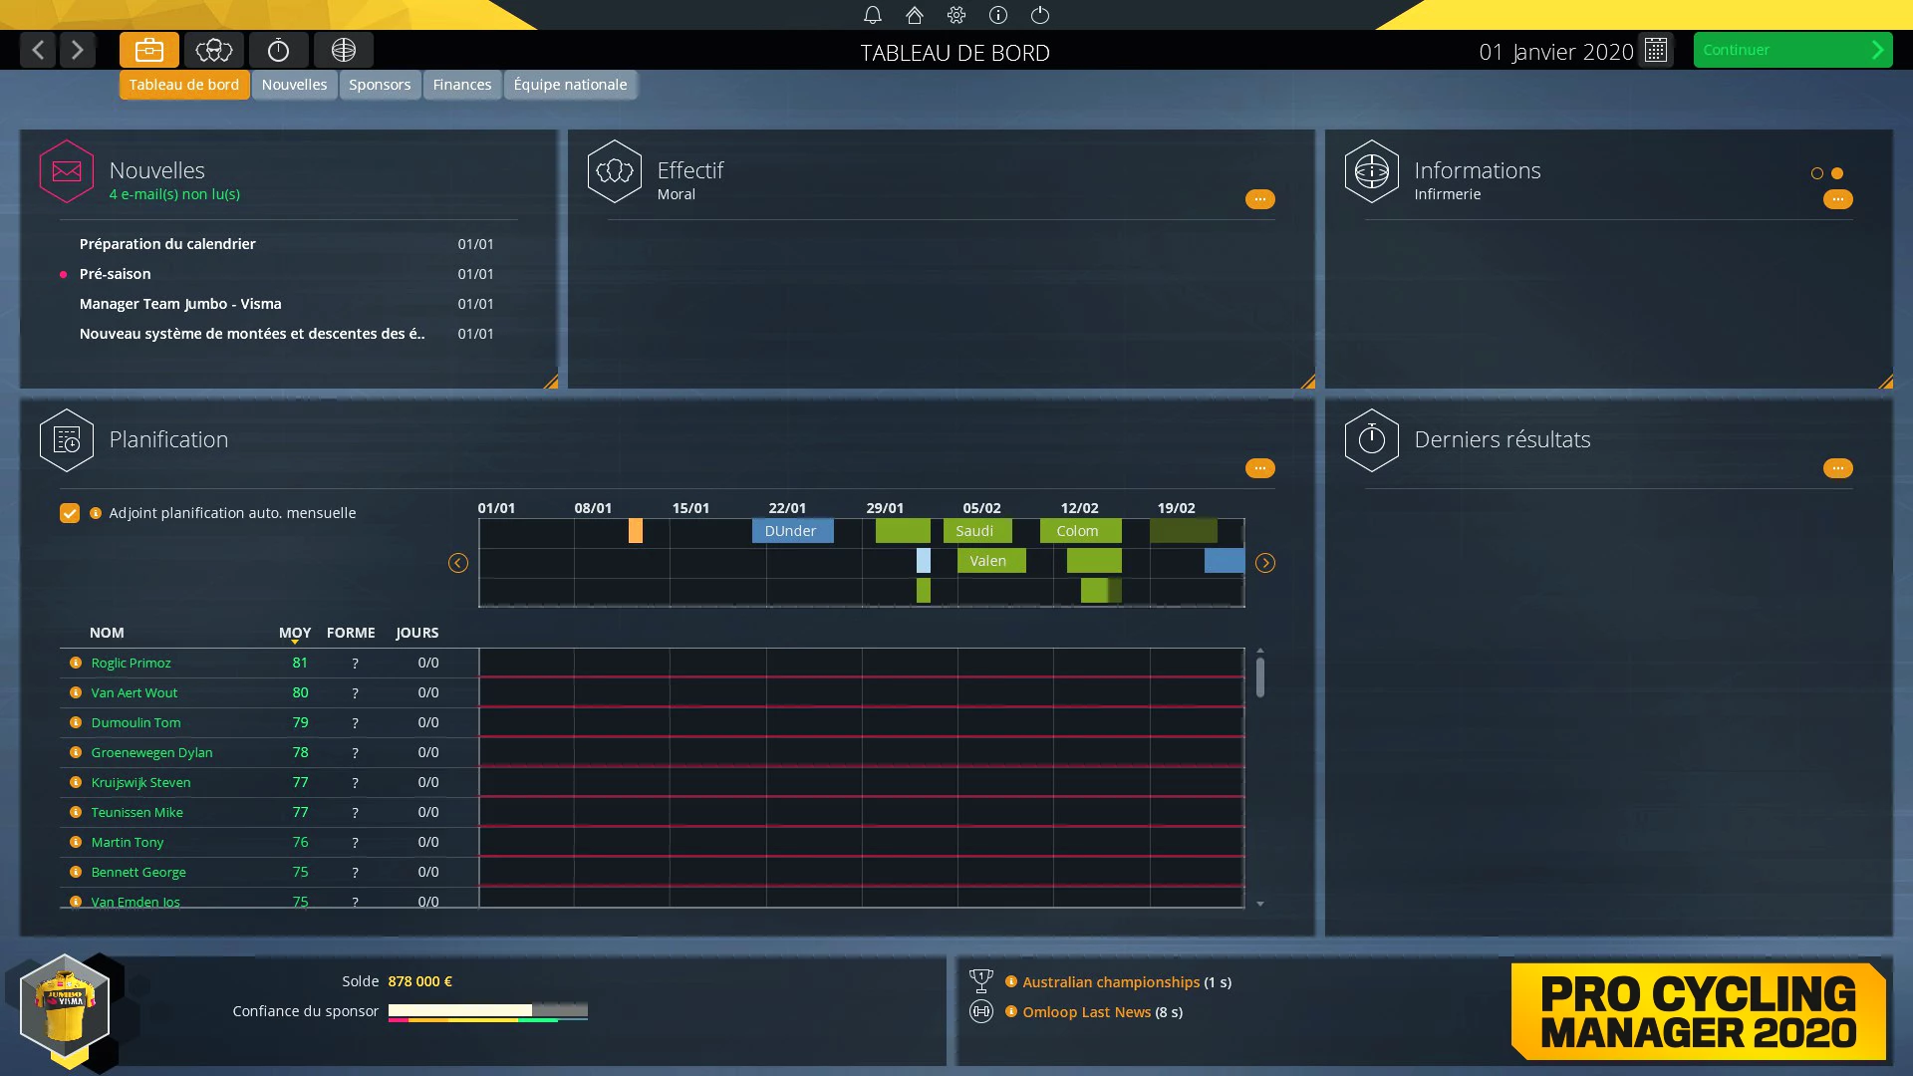Click info icon next to Van Aert Wout

[76, 692]
